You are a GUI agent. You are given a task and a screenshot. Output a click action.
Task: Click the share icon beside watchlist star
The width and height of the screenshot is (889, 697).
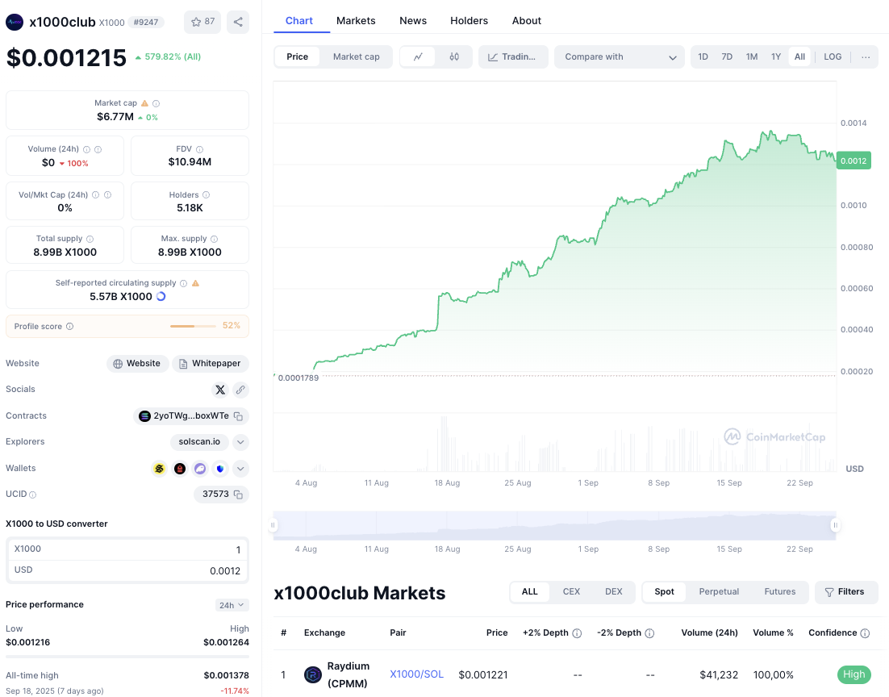pyautogui.click(x=238, y=22)
